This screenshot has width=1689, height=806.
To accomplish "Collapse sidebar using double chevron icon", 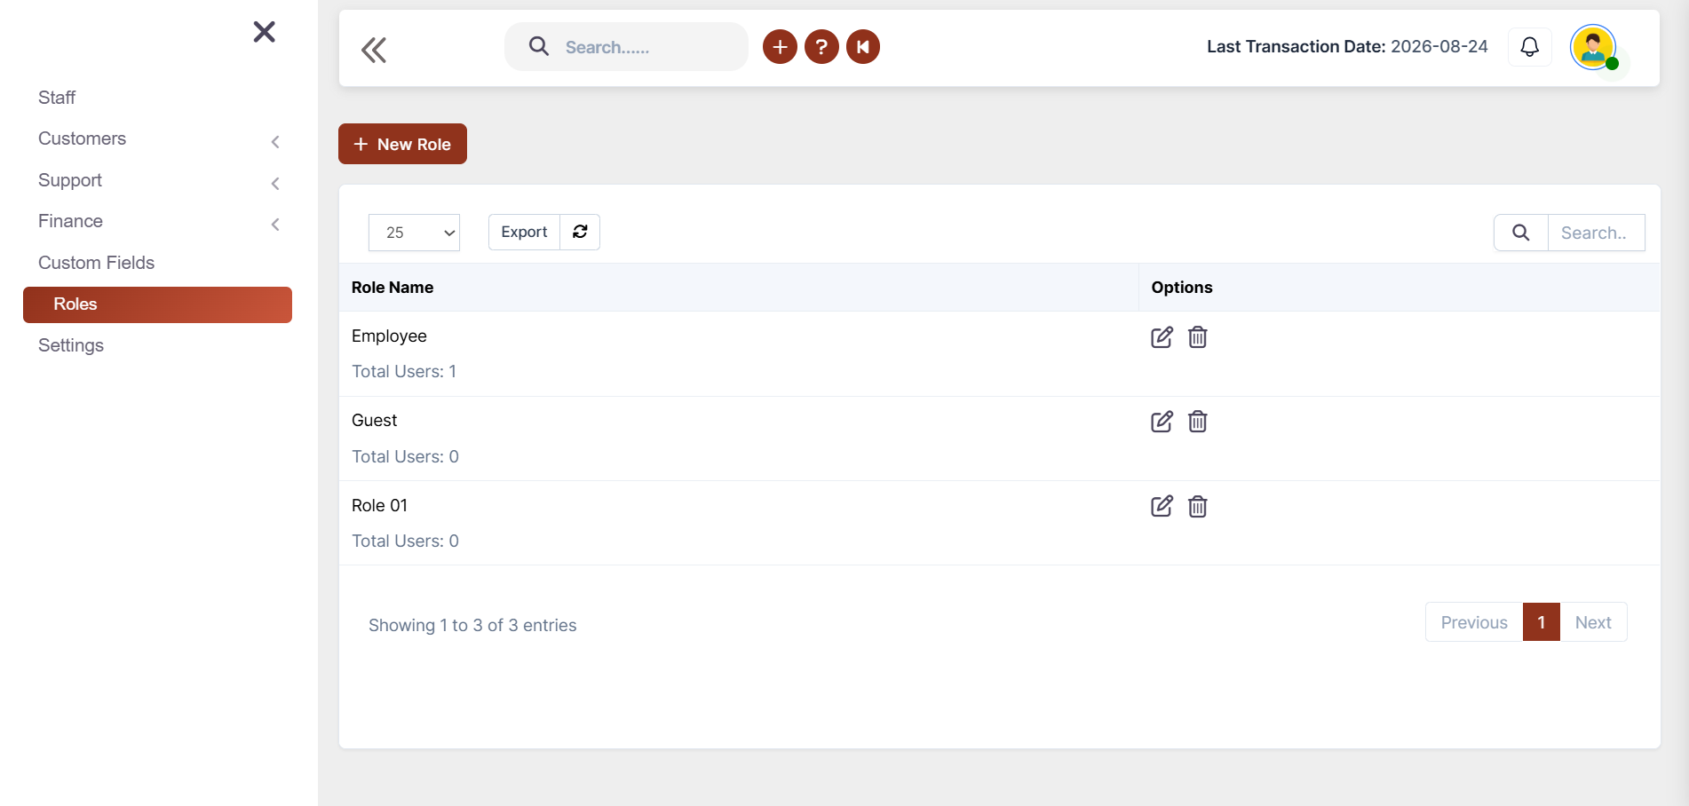I will pos(374,50).
